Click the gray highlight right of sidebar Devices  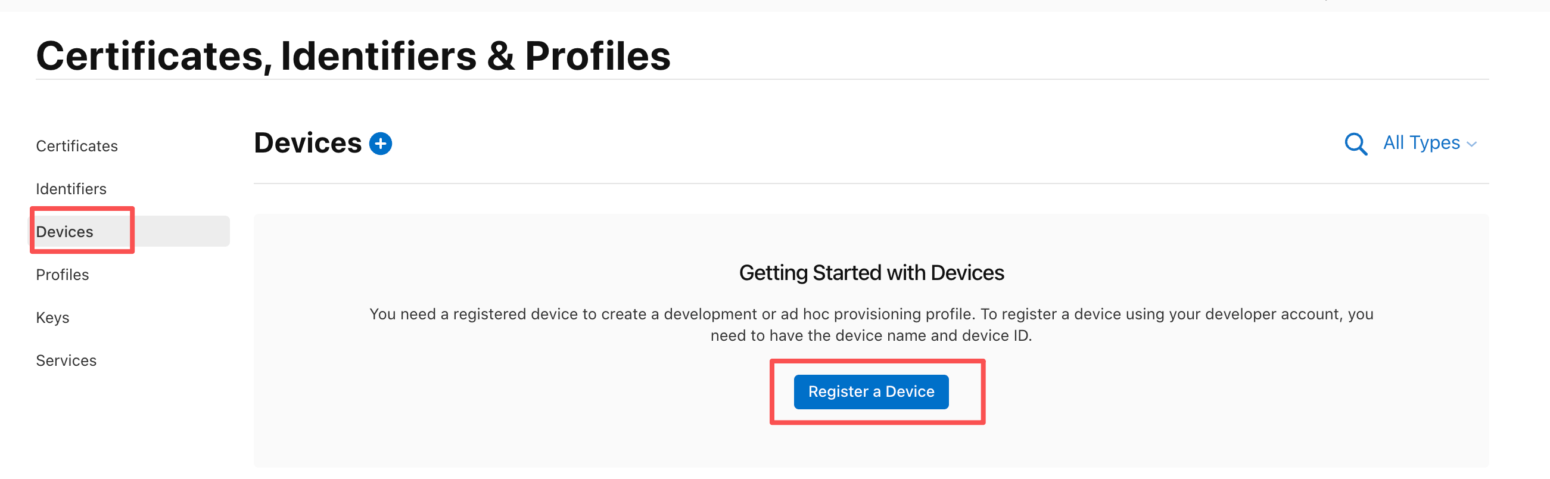[180, 232]
